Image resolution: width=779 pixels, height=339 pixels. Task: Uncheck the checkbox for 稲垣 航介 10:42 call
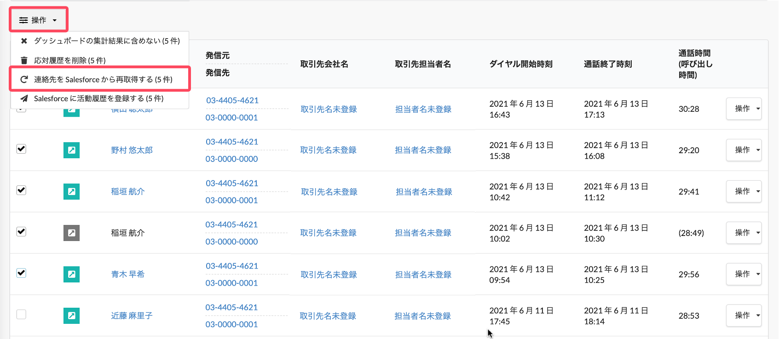(21, 190)
